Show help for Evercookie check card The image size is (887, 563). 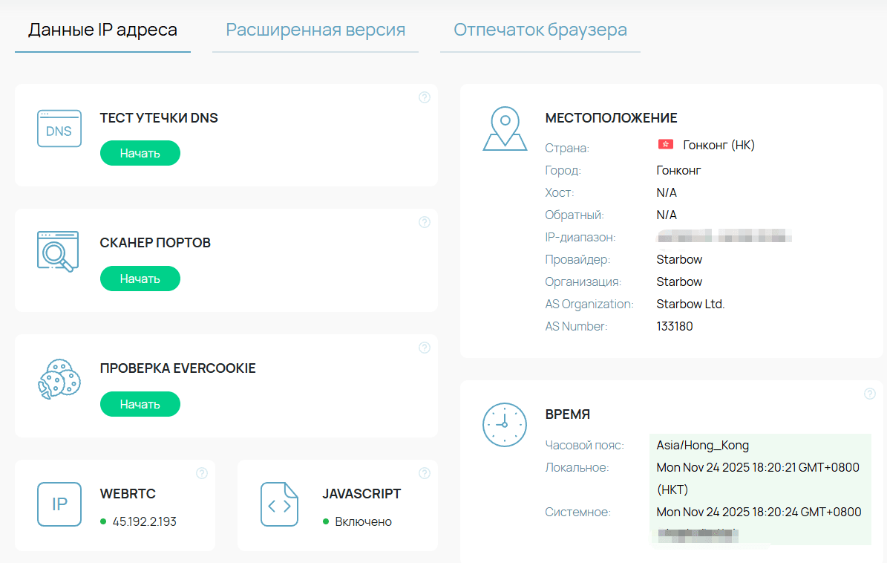(x=425, y=348)
